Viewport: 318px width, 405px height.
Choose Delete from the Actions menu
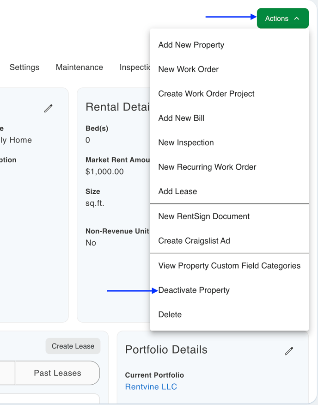coord(170,314)
